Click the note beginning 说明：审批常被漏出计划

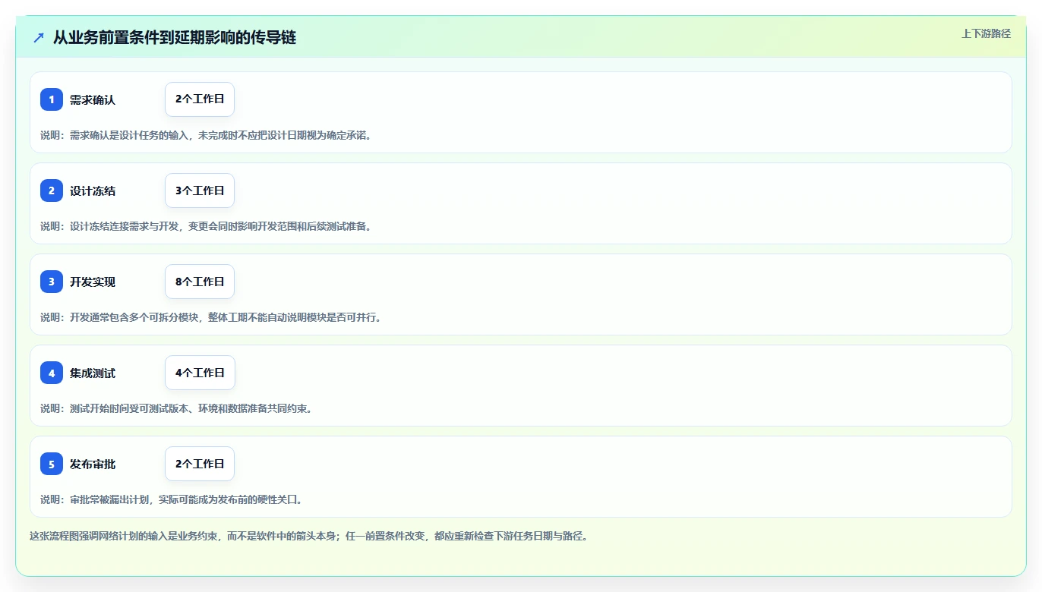click(173, 499)
